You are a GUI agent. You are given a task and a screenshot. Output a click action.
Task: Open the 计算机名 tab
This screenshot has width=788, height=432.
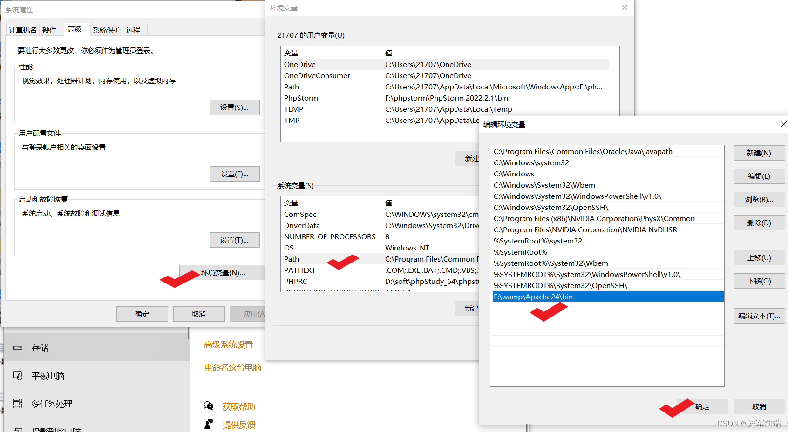coord(22,29)
